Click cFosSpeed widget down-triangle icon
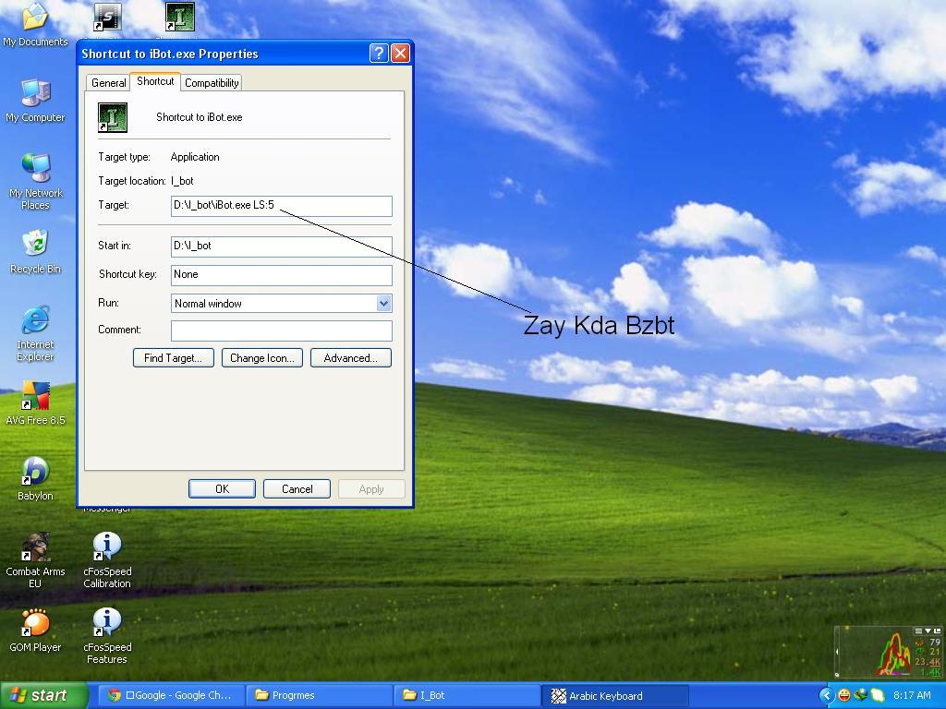Screen dimensions: 946x709 click(x=928, y=631)
